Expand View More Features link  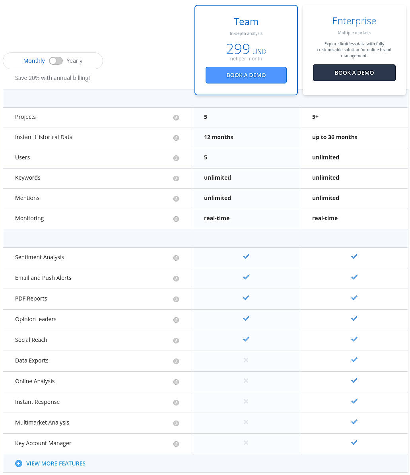[x=56, y=463]
